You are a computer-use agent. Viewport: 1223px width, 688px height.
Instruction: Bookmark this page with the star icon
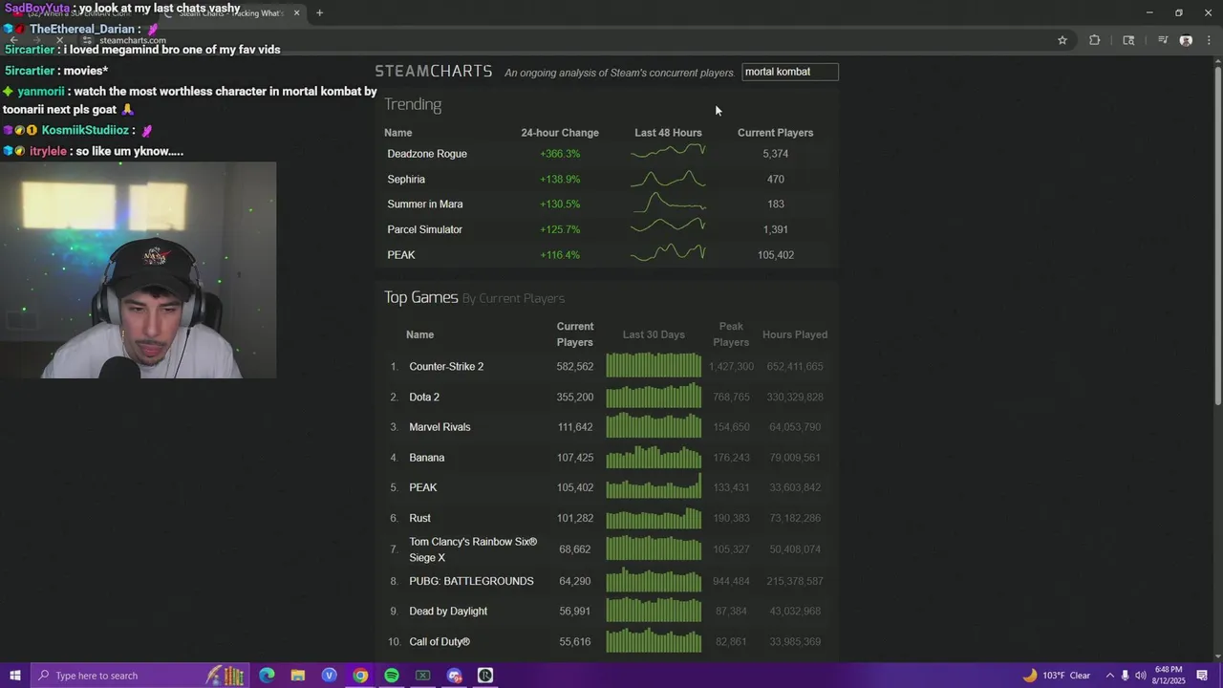[1062, 40]
